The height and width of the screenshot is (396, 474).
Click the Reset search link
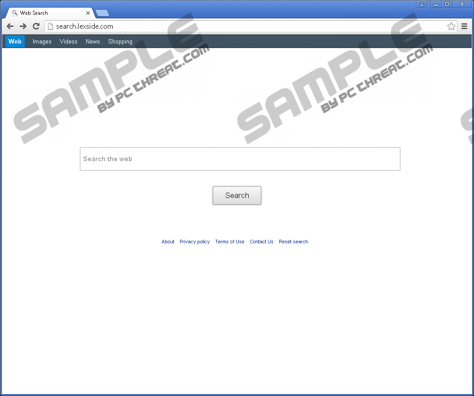click(293, 242)
